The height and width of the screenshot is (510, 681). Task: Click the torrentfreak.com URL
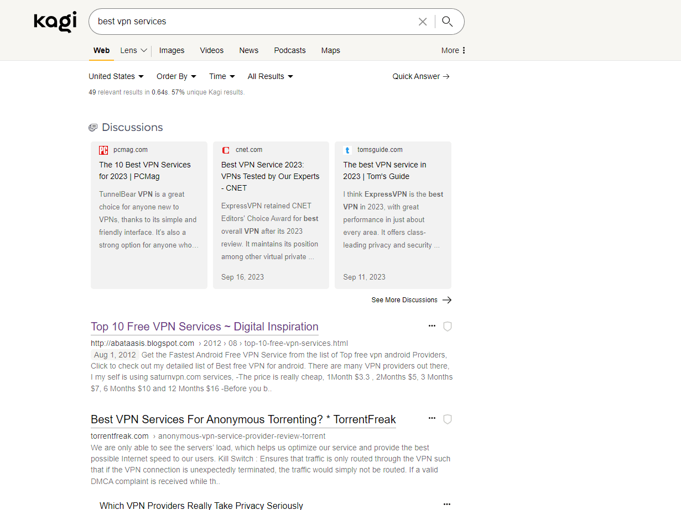pos(119,436)
